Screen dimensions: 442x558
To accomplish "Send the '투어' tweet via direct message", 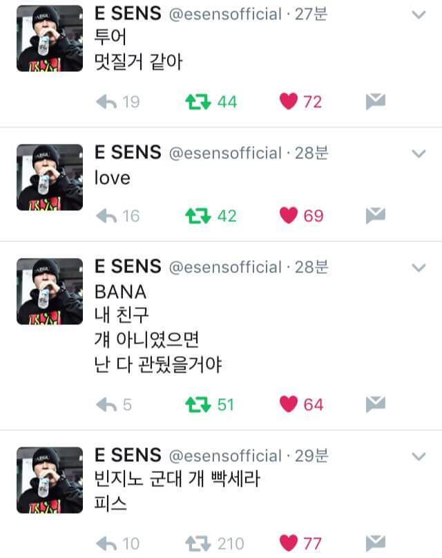I will (376, 102).
